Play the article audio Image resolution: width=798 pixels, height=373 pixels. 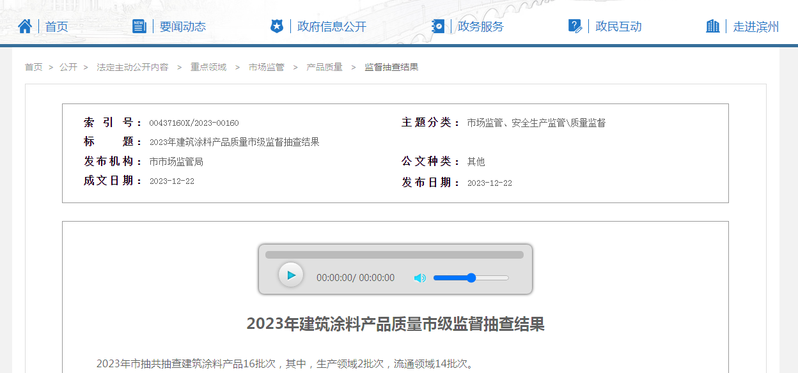291,275
